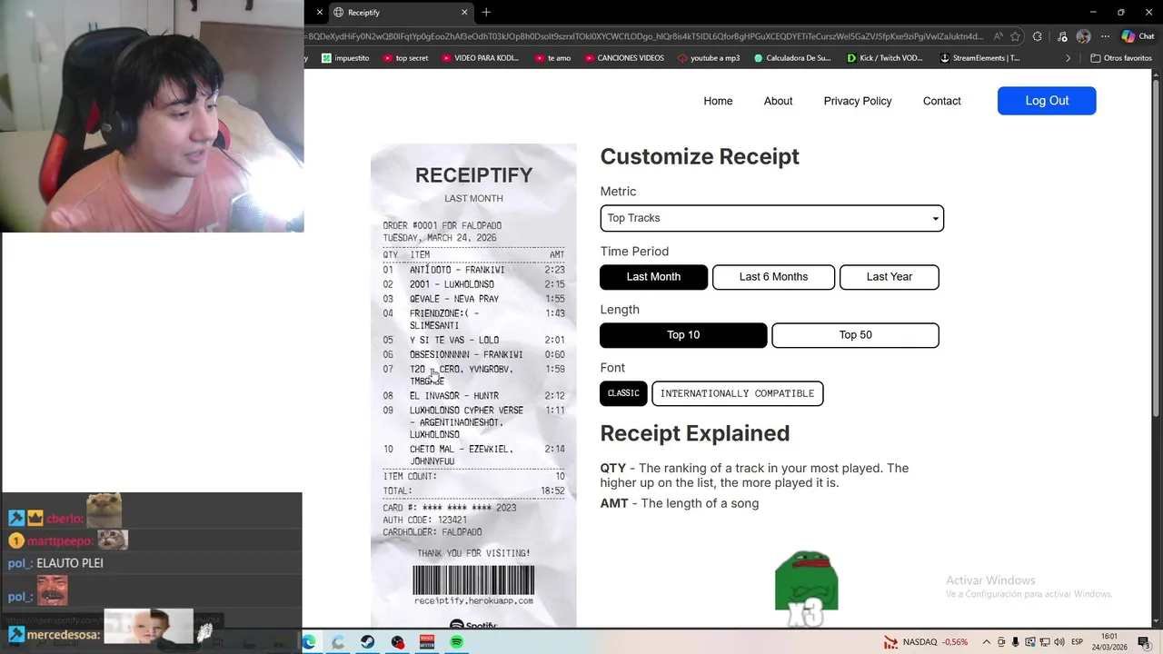Click the 2001 - LUXHOLONSO track row
Image resolution: width=1163 pixels, height=654 pixels.
473,284
